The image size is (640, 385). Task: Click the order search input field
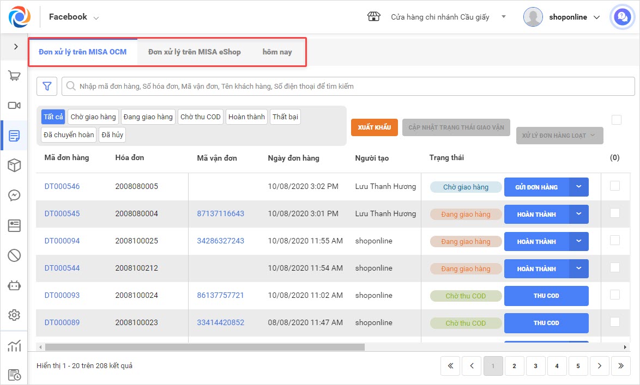[349, 86]
